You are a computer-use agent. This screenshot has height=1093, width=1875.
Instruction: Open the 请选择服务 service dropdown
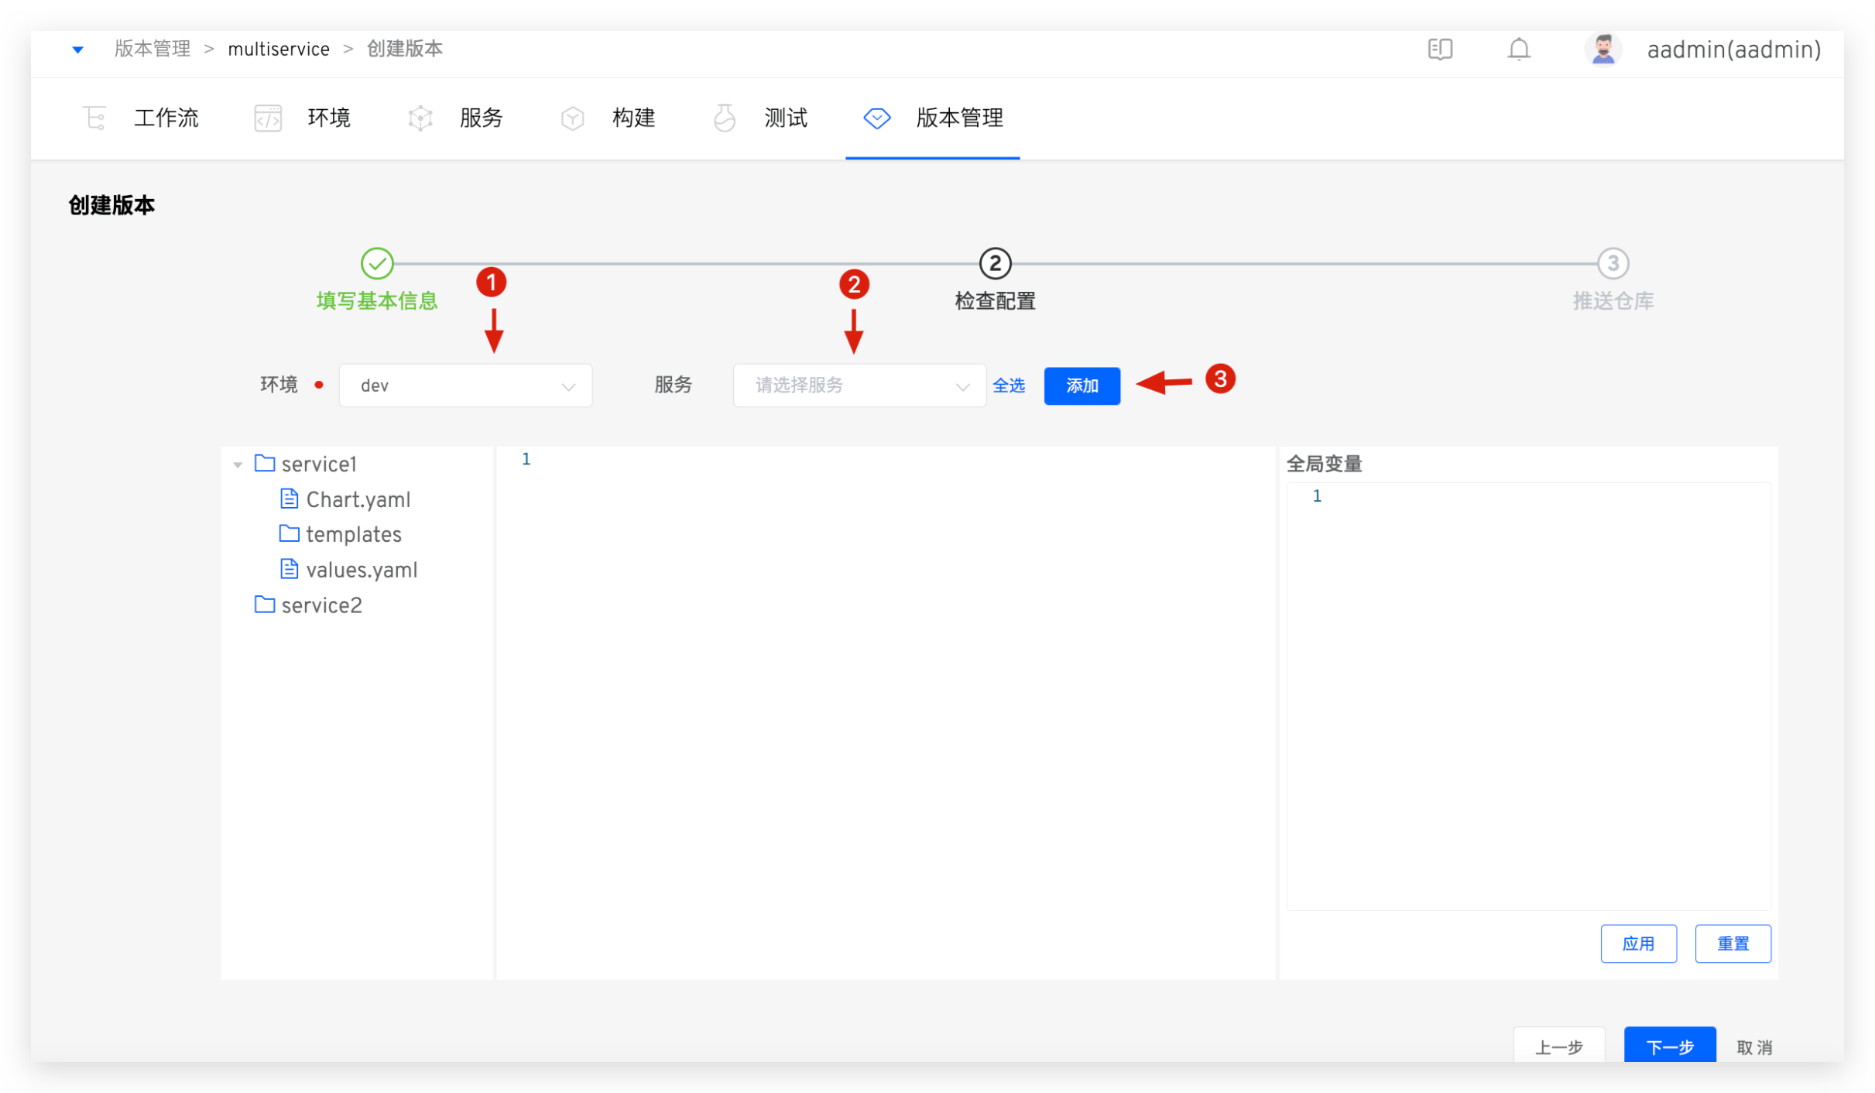pos(859,385)
